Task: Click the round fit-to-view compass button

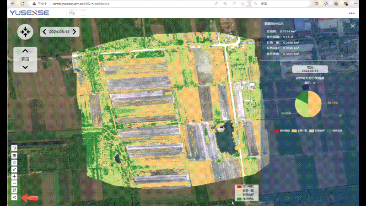Action: [x=25, y=32]
